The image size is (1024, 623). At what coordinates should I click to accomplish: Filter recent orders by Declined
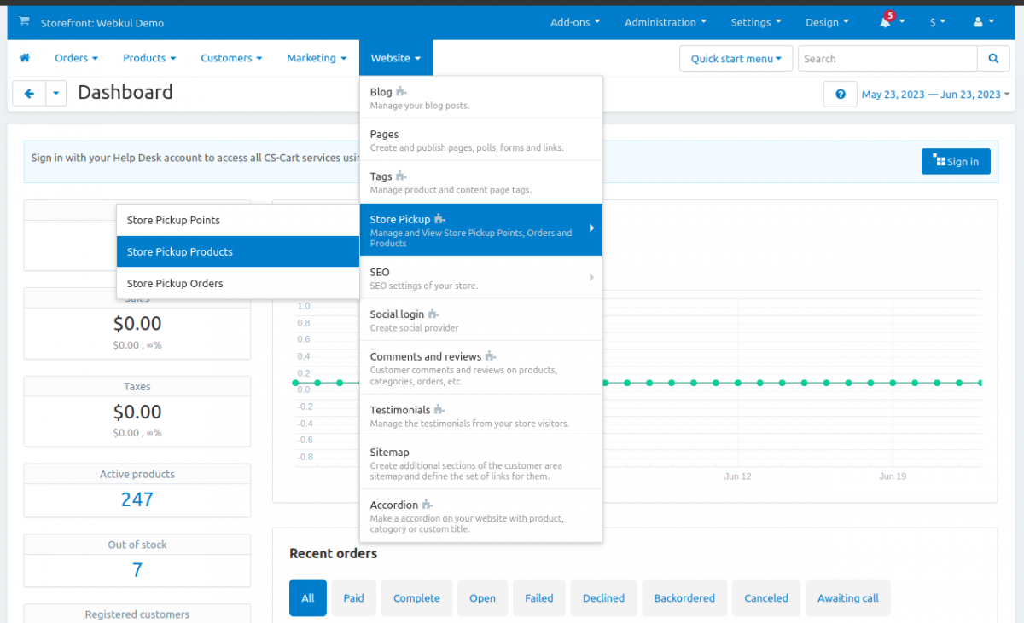pyautogui.click(x=604, y=598)
